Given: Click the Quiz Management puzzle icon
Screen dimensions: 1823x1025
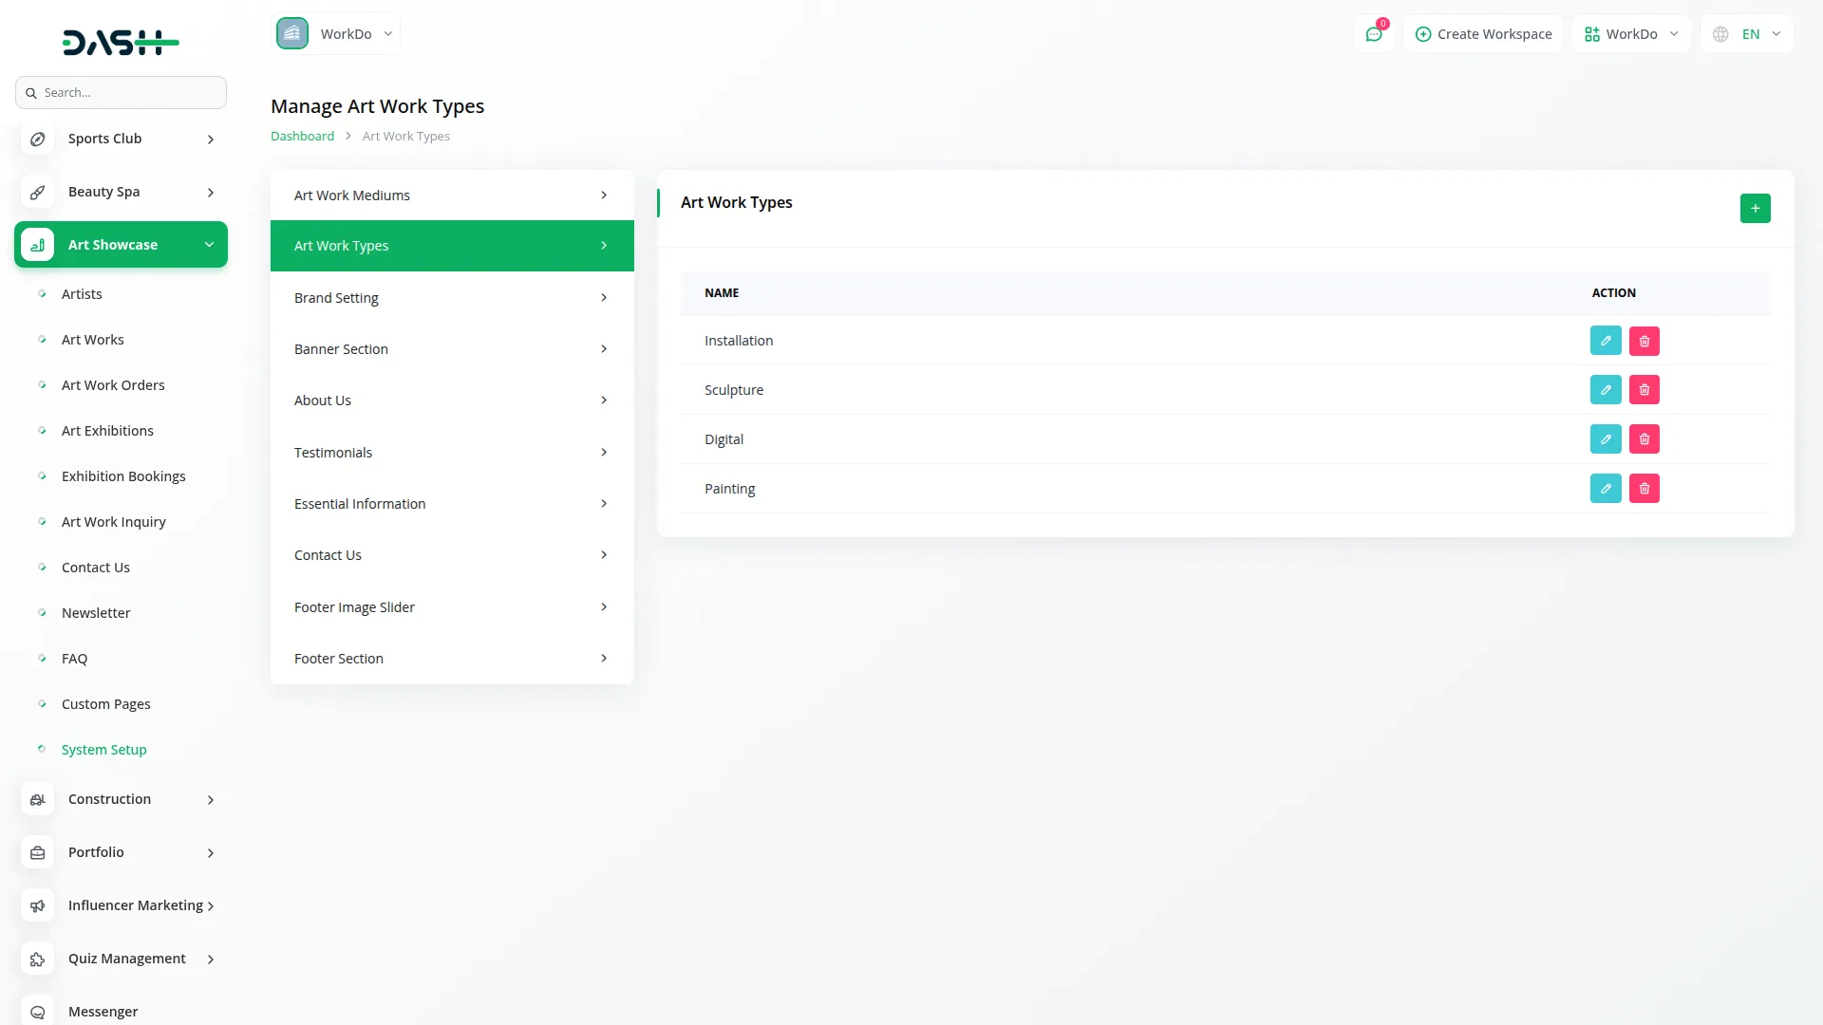Looking at the screenshot, I should pos(38,959).
